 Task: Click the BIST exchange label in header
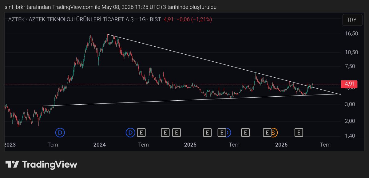point(156,20)
